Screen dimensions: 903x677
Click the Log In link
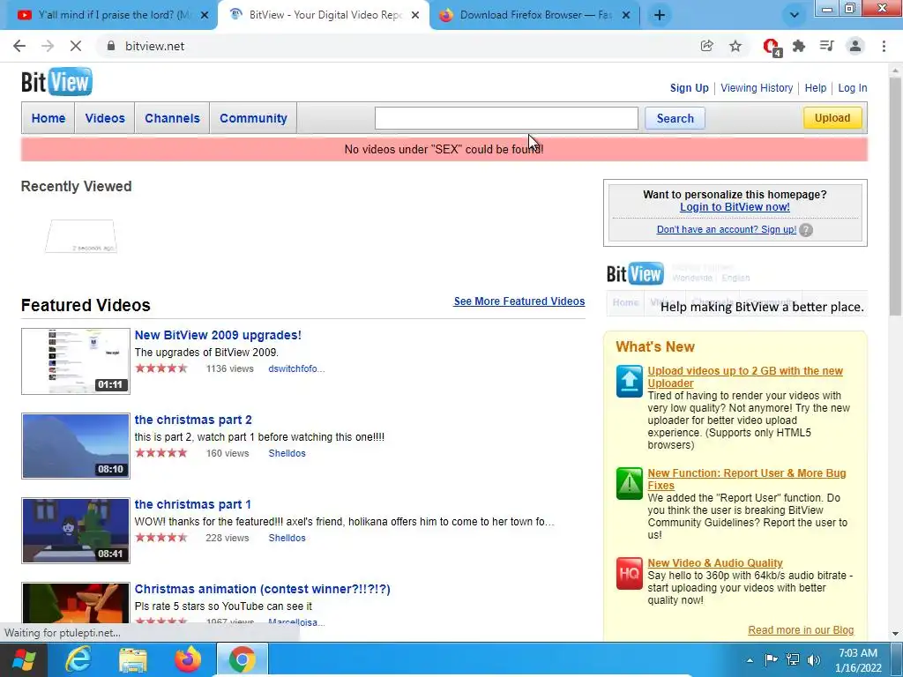[853, 88]
